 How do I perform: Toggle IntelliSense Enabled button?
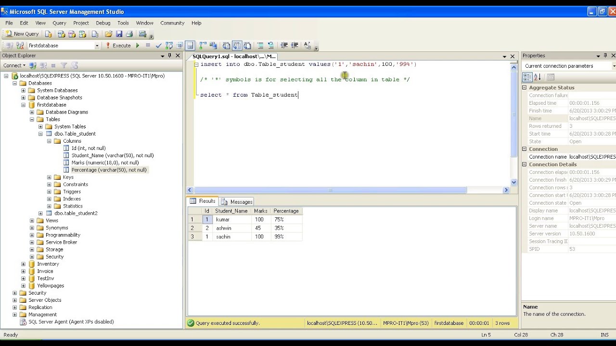pyautogui.click(x=190, y=46)
